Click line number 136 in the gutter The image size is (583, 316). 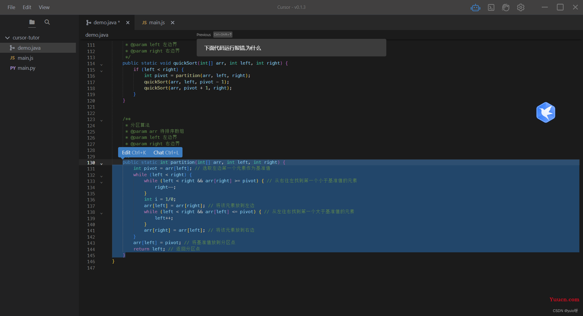coord(91,200)
